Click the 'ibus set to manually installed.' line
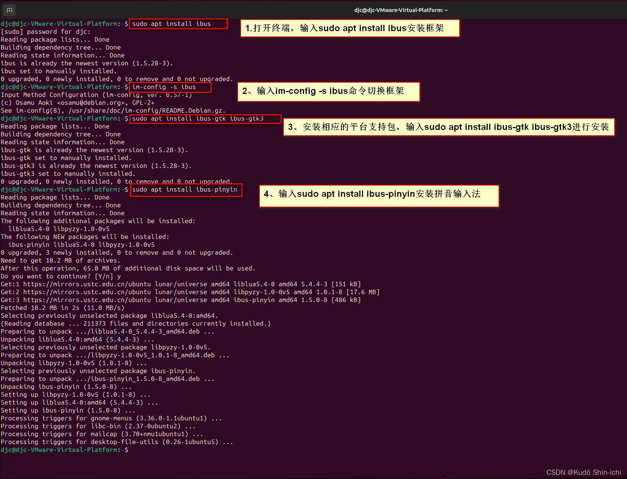 click(59, 71)
